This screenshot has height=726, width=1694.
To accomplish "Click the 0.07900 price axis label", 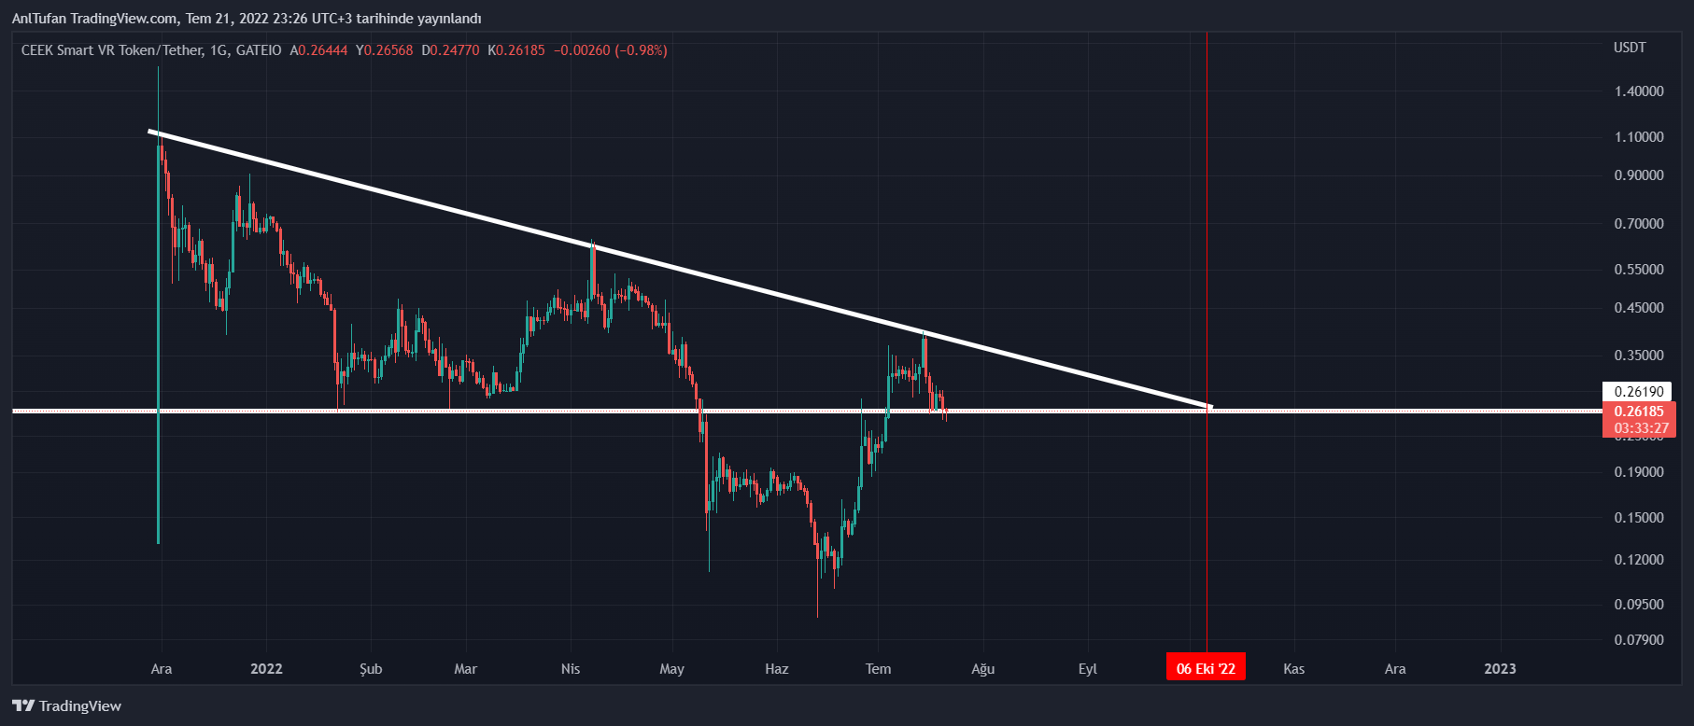I will pyautogui.click(x=1639, y=640).
